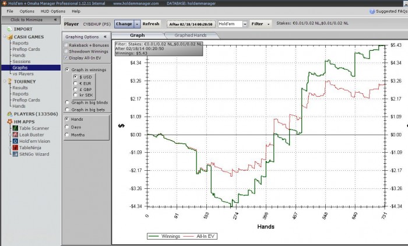Open the Help menu
Viewport: 408px width, 246px height.
pos(76,11)
